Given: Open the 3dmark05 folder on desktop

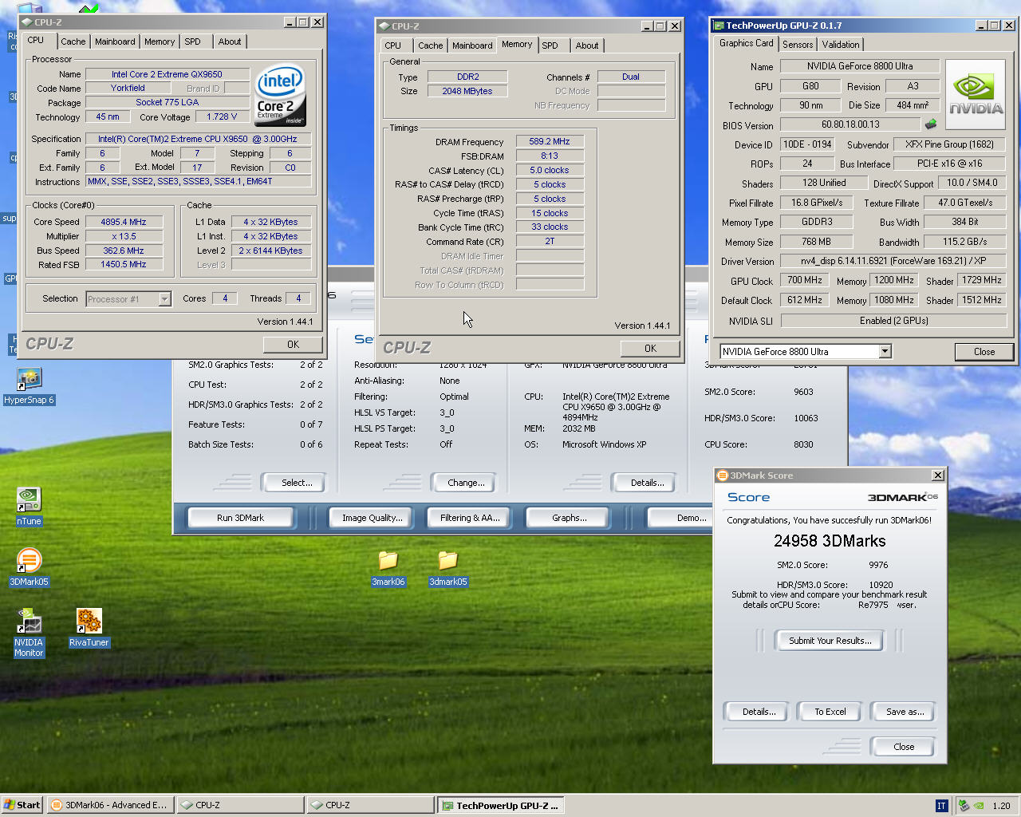Looking at the screenshot, I should [447, 560].
